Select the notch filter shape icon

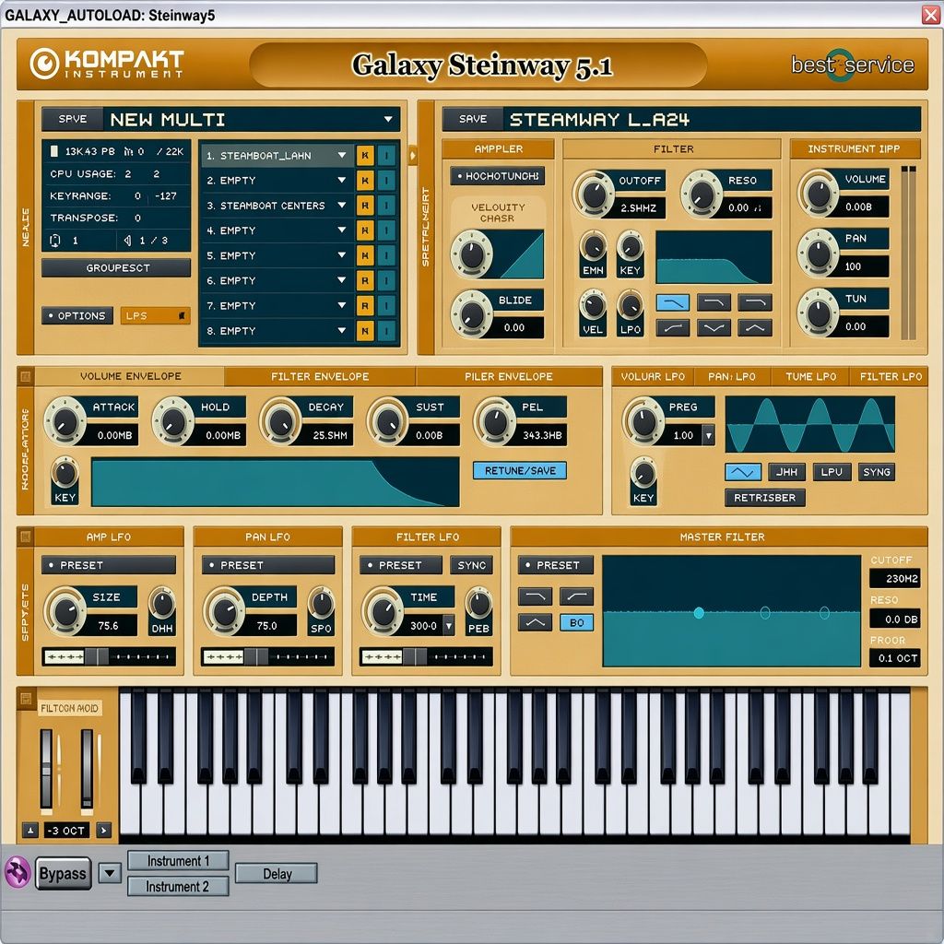714,327
